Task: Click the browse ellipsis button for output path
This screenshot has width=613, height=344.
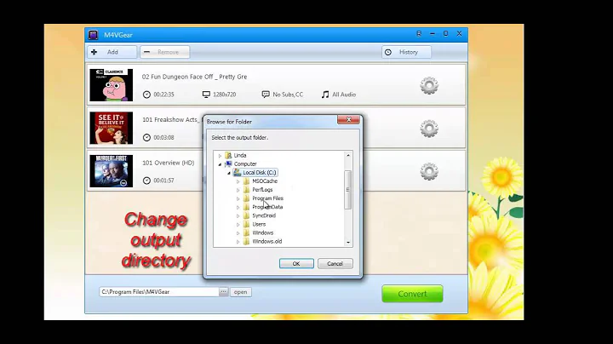Action: point(223,292)
